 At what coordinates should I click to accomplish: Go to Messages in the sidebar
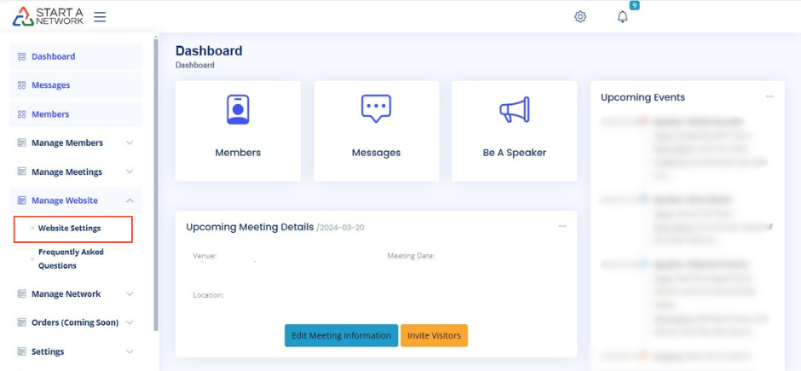click(x=51, y=85)
